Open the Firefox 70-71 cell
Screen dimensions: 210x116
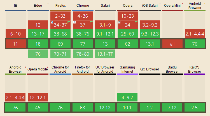[x=60, y=54]
